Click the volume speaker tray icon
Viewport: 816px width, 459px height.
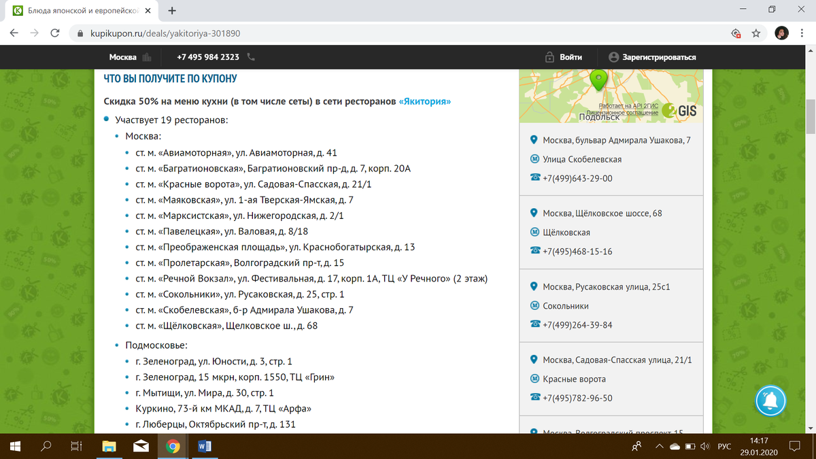pyautogui.click(x=705, y=447)
